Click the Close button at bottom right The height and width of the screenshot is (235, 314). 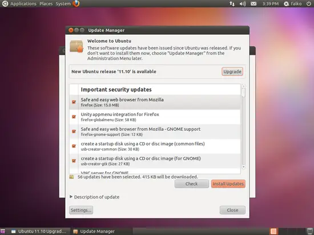point(232,210)
